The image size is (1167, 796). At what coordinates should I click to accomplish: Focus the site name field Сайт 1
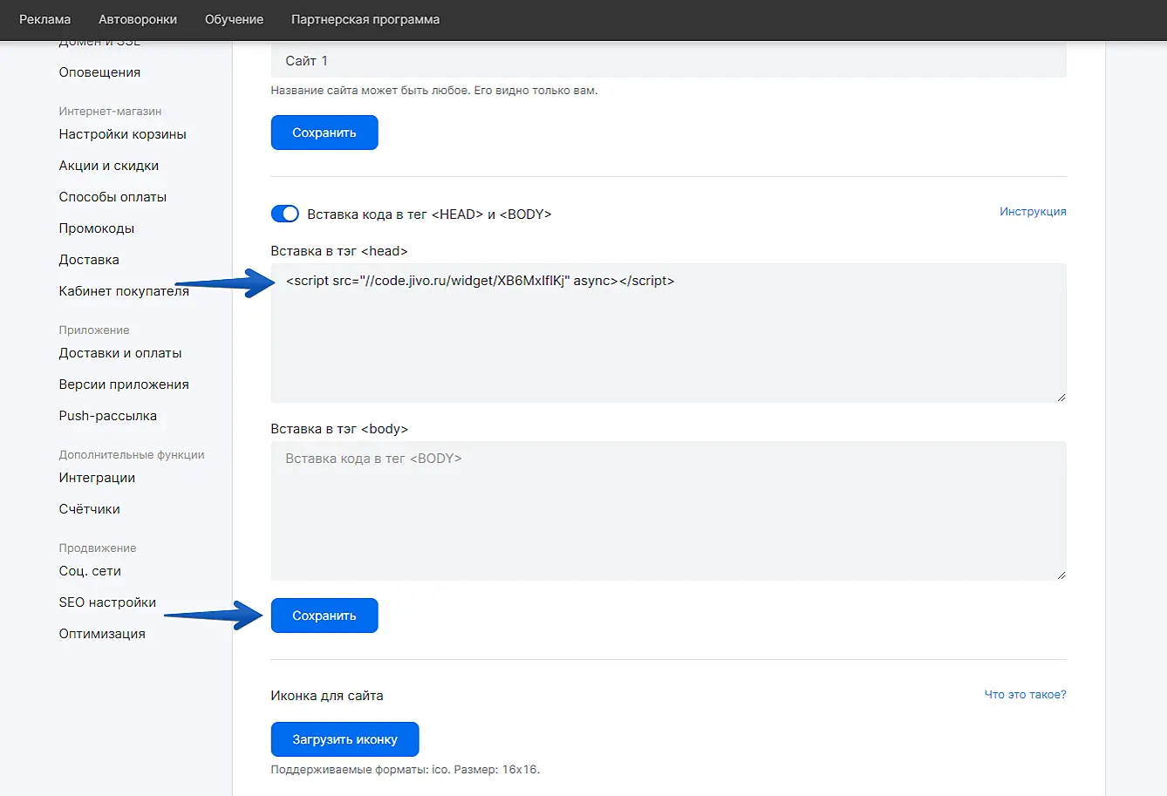pyautogui.click(x=668, y=61)
